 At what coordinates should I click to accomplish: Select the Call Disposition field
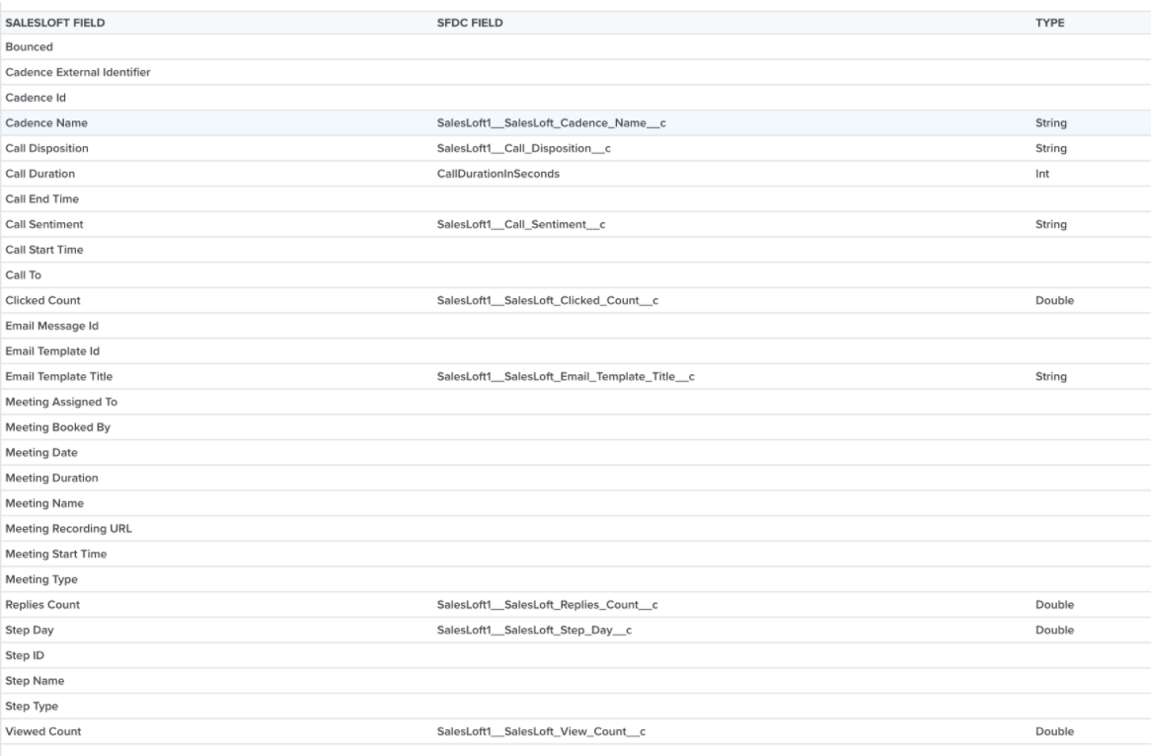pyautogui.click(x=47, y=148)
